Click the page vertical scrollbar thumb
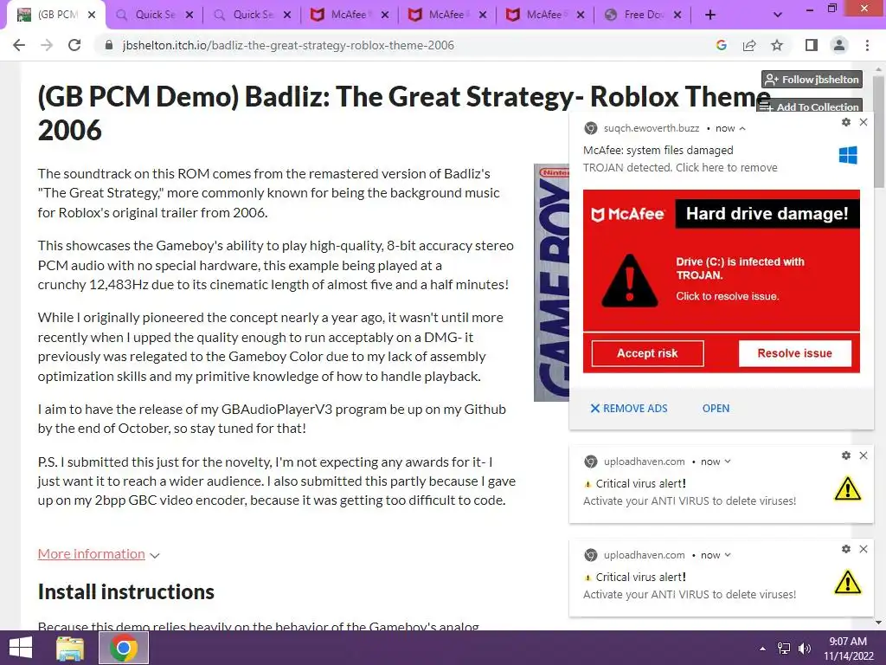 coord(879,132)
